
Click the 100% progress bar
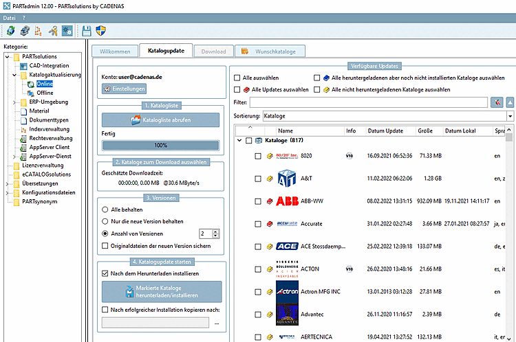coord(160,145)
